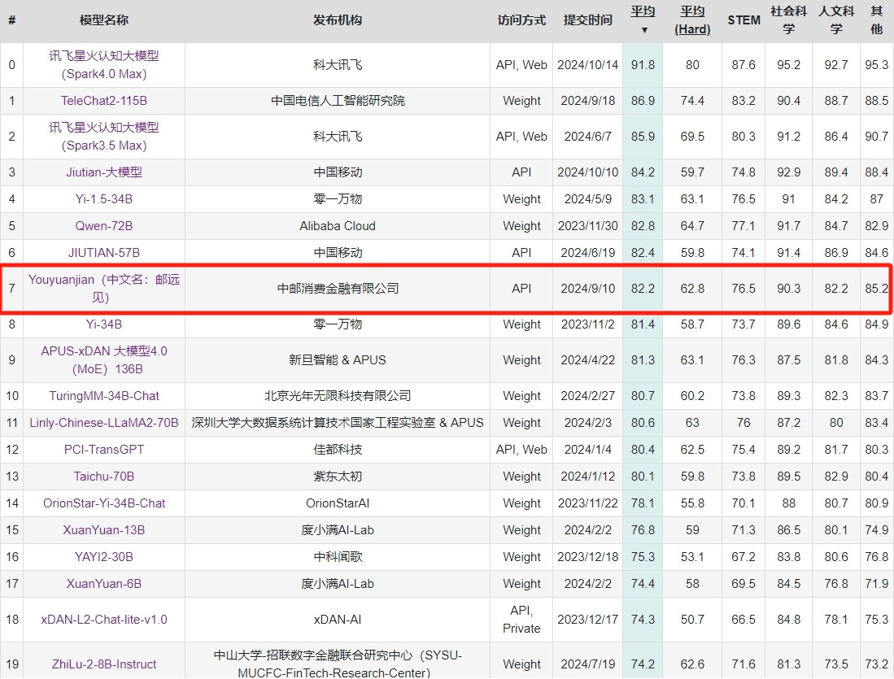The image size is (894, 679).
Task: Sort by 平均(Hard) column header
Action: (x=692, y=20)
